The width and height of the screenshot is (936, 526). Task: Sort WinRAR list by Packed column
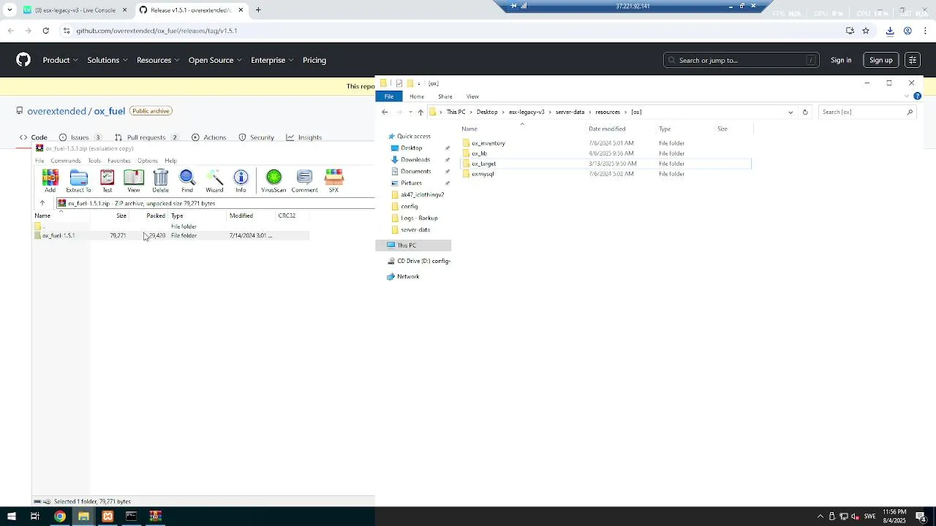[155, 216]
